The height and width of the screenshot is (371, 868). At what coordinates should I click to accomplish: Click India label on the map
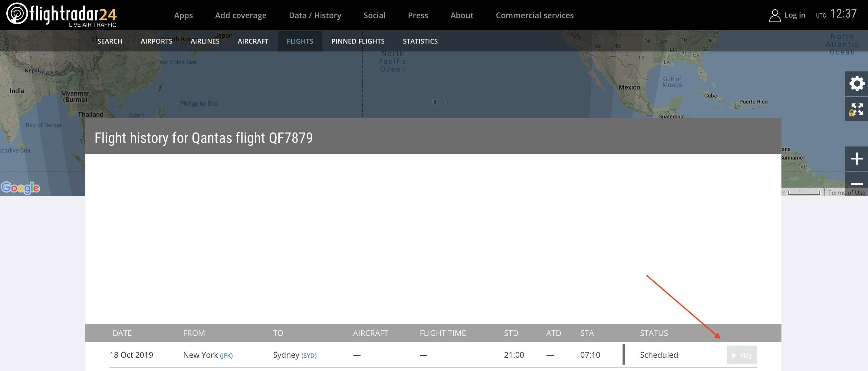(17, 91)
